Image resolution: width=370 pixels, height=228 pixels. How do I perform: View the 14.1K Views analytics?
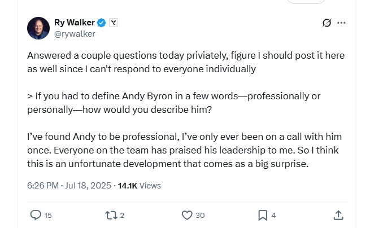[139, 185]
